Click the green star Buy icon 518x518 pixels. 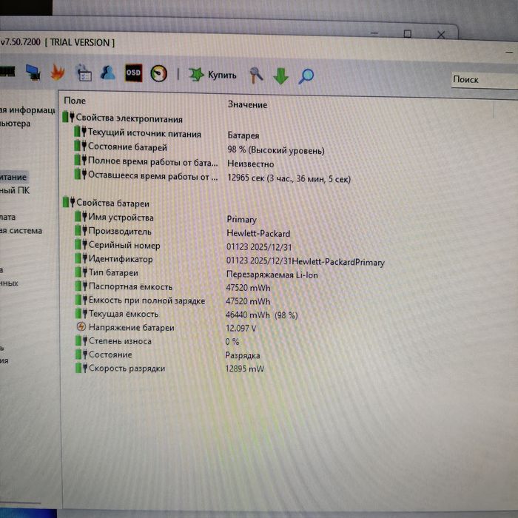[x=196, y=75]
